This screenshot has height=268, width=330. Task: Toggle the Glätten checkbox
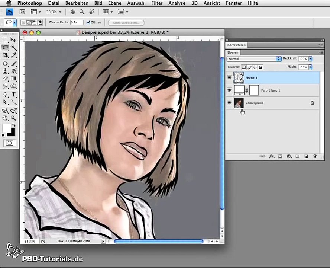[x=88, y=22]
